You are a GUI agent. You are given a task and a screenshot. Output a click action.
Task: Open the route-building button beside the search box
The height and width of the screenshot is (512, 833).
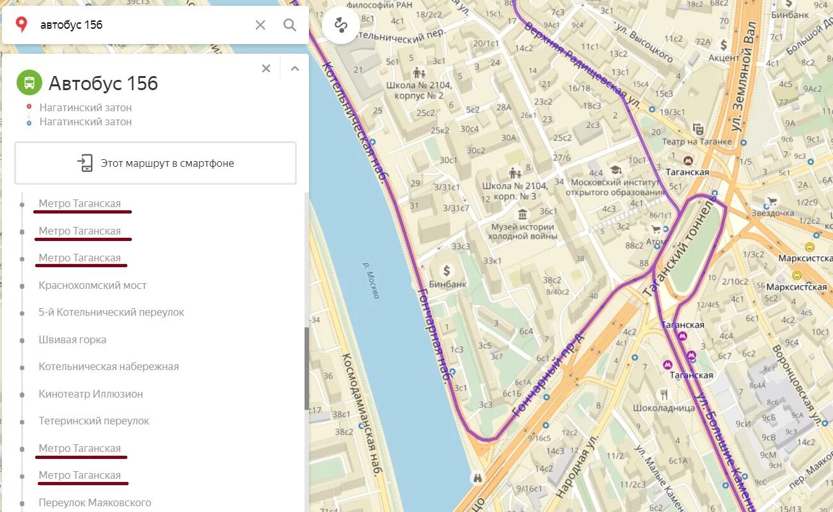[x=340, y=25]
